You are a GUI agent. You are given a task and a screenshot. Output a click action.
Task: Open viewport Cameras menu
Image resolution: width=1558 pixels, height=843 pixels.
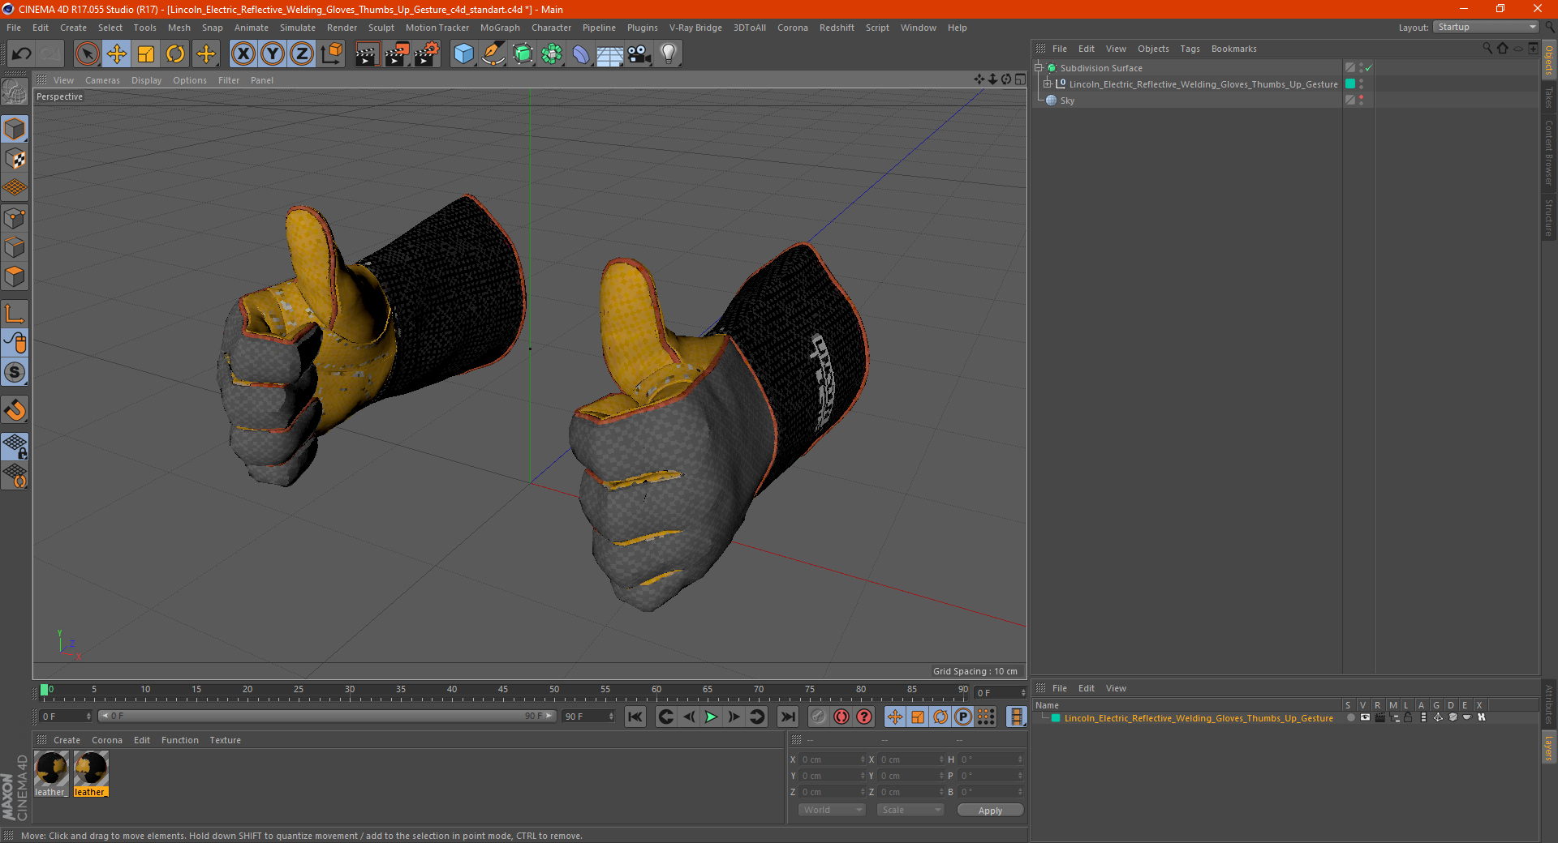click(102, 80)
